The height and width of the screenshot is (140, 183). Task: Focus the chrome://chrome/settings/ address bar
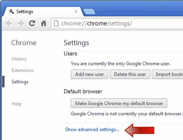pyautogui.click(x=117, y=23)
